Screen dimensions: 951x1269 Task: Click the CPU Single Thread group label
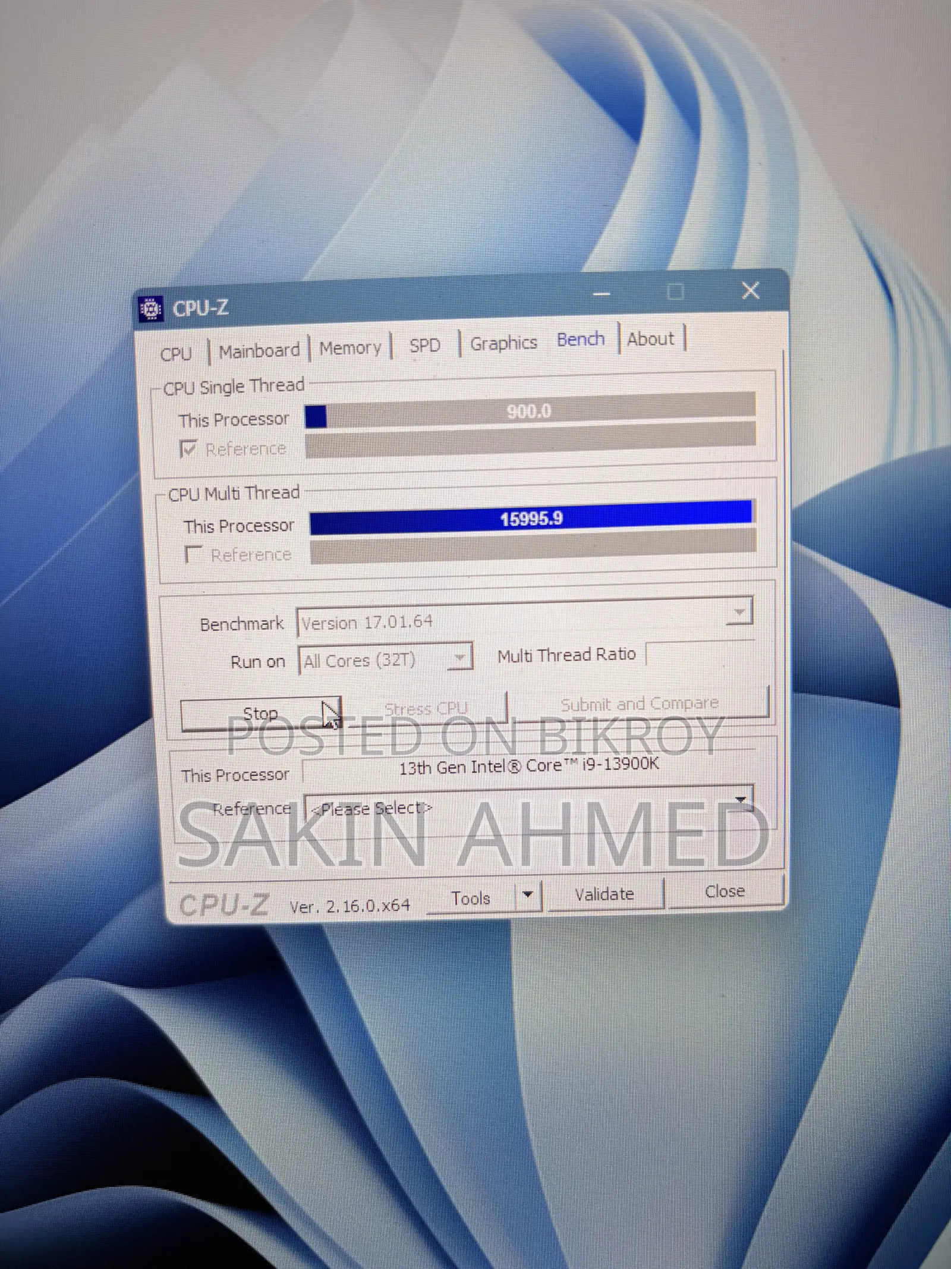[x=234, y=387]
